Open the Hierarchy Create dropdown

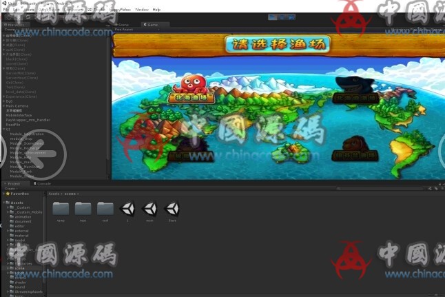(10, 30)
